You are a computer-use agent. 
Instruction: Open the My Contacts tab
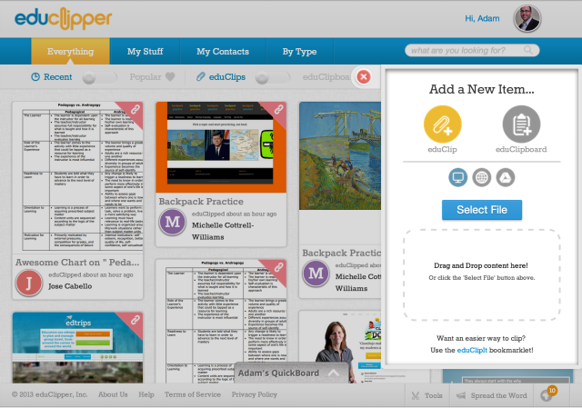tap(223, 51)
